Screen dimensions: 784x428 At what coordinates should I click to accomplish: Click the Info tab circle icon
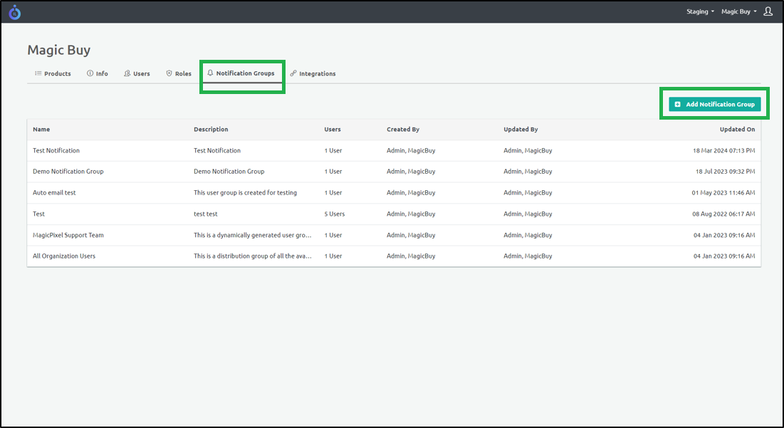90,73
